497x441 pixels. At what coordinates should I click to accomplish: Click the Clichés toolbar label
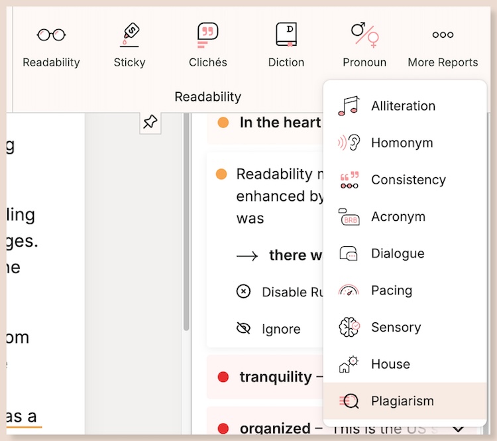[x=208, y=62]
